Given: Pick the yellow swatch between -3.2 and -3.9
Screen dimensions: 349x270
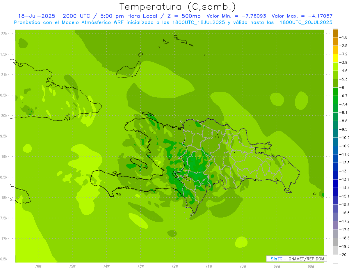Looking at the screenshot, I should tap(335, 58).
